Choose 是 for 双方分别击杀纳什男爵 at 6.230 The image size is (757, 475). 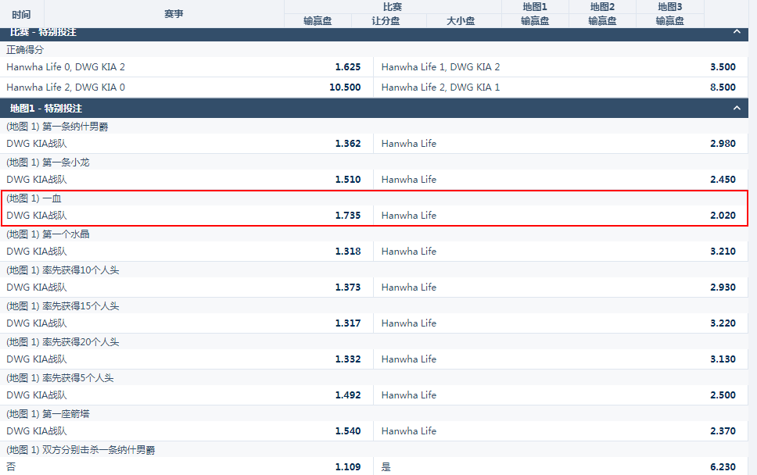click(x=558, y=466)
